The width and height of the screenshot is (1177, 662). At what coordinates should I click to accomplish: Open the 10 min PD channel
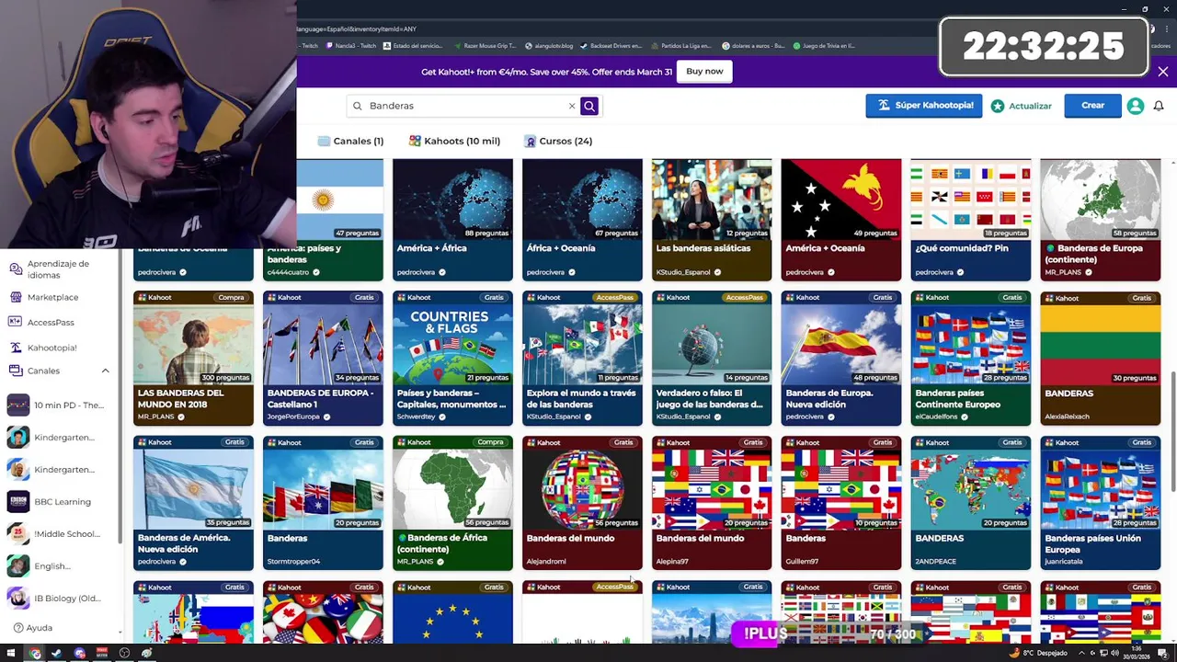pyautogui.click(x=57, y=405)
